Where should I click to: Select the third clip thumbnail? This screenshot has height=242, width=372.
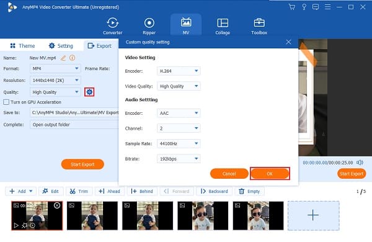[148, 216]
